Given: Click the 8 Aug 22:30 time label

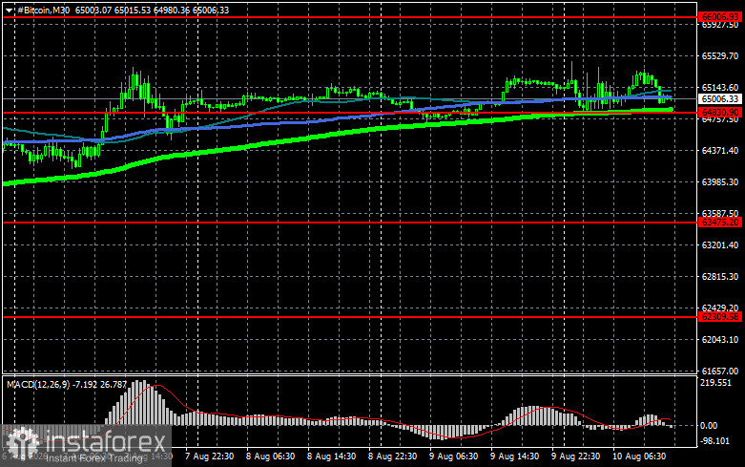Looking at the screenshot, I should point(392,456).
